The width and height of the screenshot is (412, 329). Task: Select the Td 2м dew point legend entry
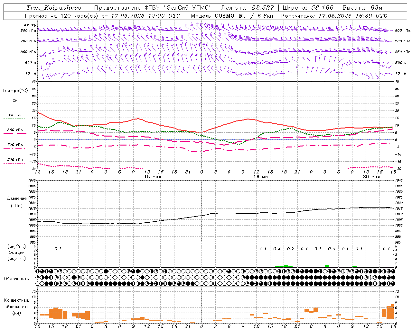[15, 115]
